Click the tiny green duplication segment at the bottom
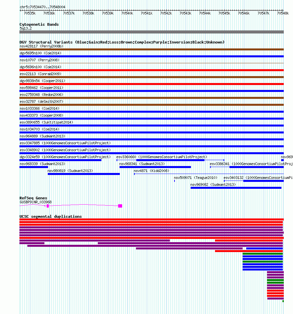This screenshot has width=293, height=314. (x=283, y=301)
